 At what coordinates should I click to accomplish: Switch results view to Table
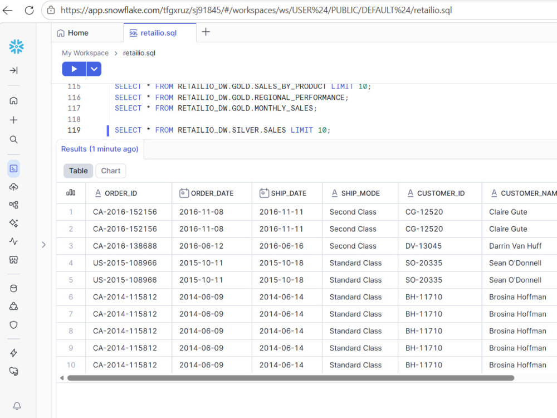pos(78,171)
